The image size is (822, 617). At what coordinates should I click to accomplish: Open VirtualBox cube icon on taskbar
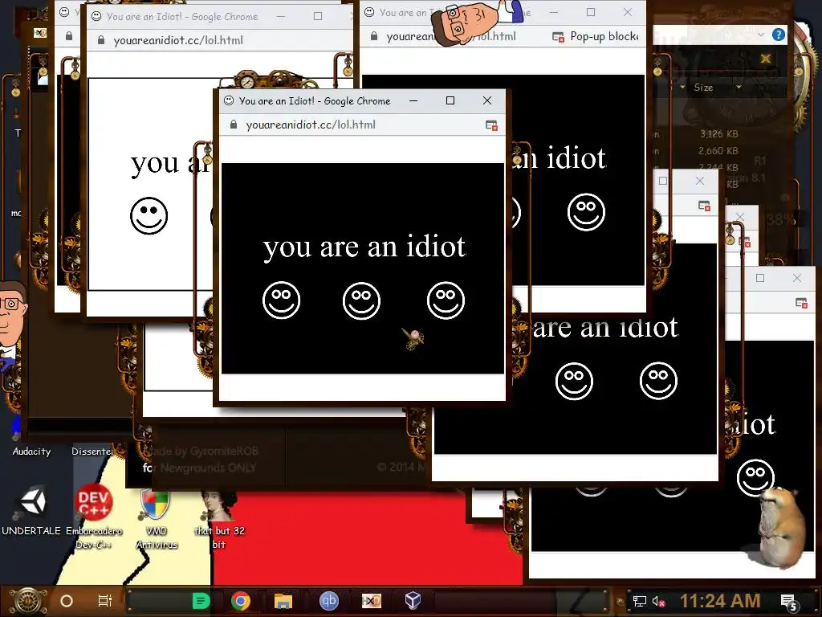click(413, 600)
